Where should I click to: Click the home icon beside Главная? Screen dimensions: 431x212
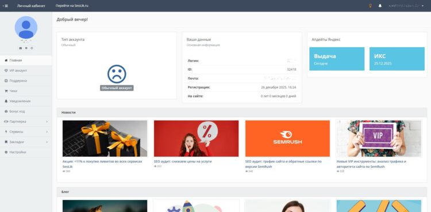(6, 60)
